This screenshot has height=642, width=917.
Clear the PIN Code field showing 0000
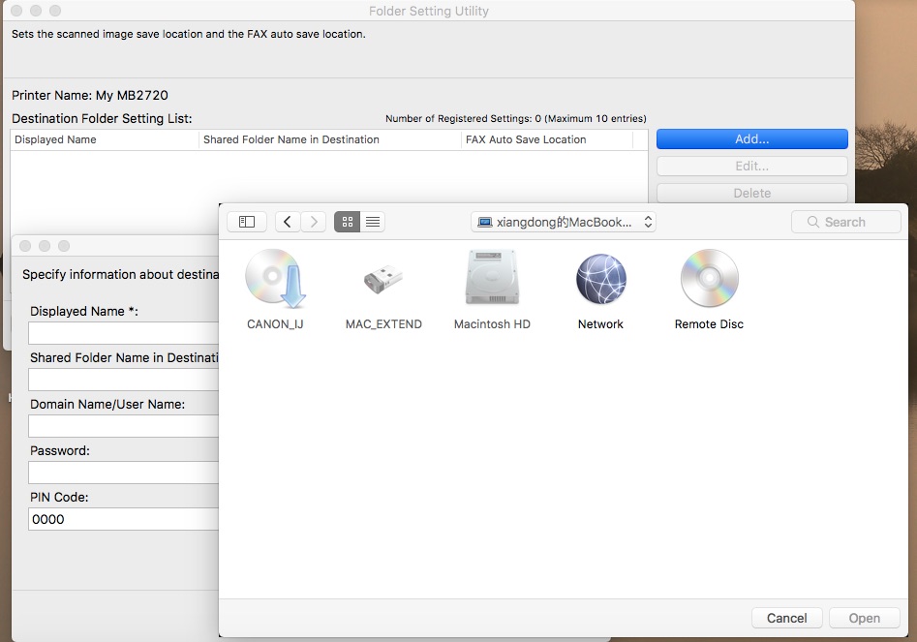[123, 519]
